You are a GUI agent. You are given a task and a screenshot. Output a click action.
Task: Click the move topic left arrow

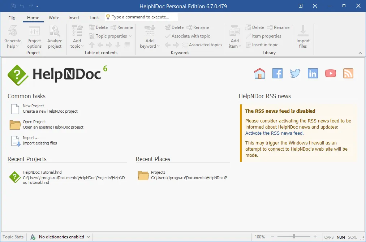(x=100, y=44)
